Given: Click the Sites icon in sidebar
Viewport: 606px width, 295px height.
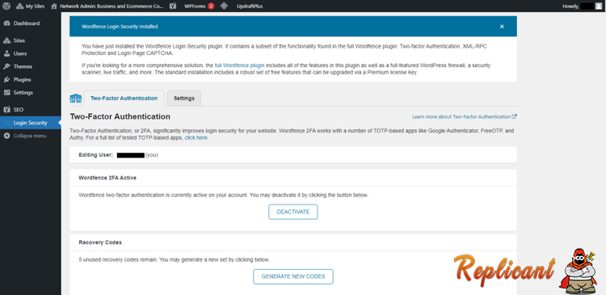Looking at the screenshot, I should click(6, 40).
